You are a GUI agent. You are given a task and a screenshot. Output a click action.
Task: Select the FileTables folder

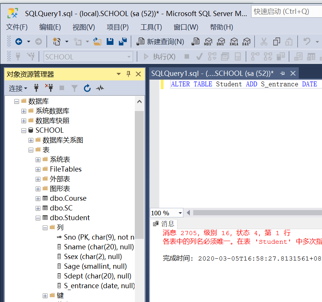(x=62, y=169)
